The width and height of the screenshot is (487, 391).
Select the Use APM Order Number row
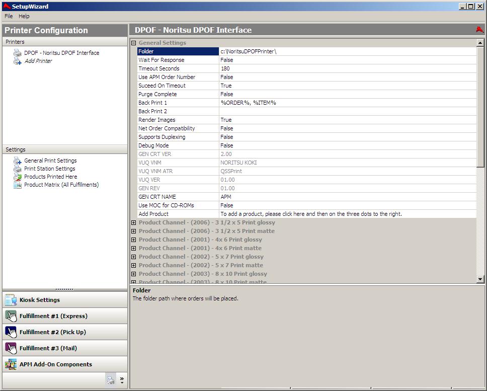click(x=307, y=77)
